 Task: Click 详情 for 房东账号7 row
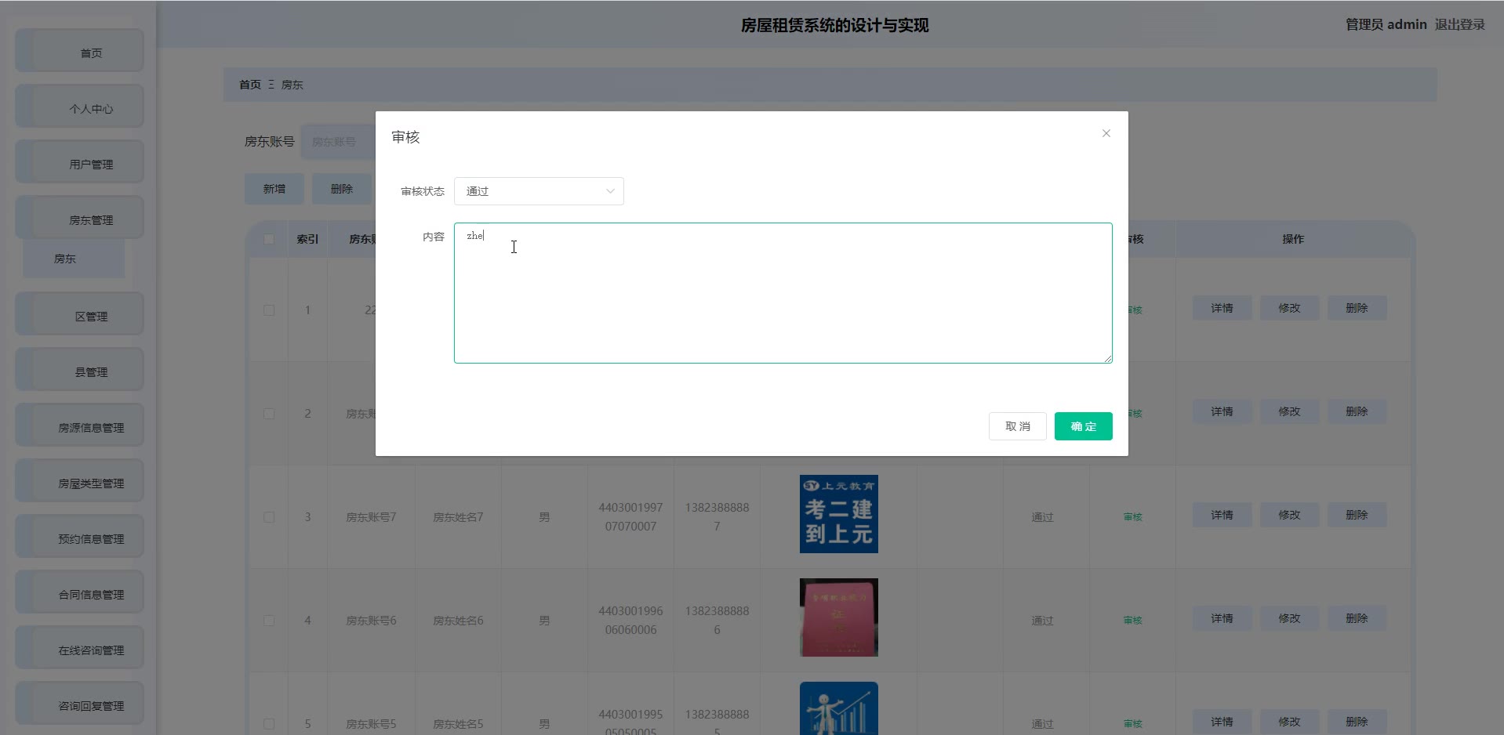click(x=1222, y=515)
